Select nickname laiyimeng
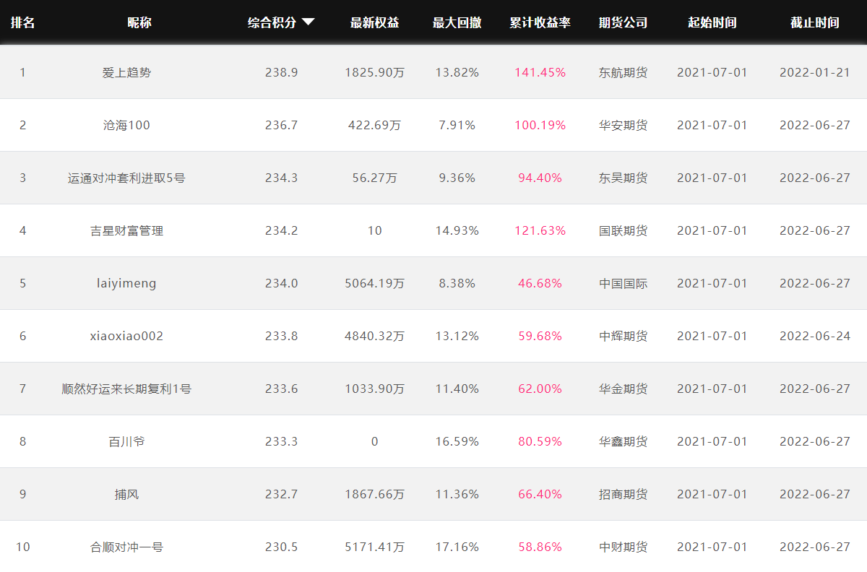This screenshot has height=572, width=867. 126,283
